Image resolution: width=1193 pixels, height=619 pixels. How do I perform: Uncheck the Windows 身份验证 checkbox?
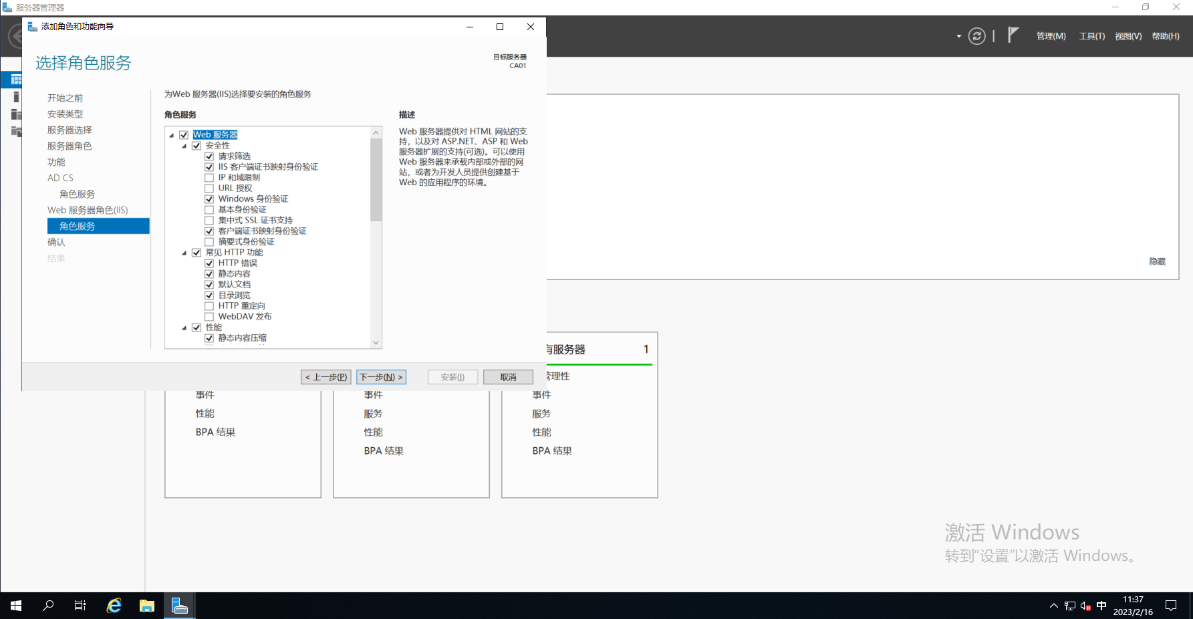coord(209,199)
